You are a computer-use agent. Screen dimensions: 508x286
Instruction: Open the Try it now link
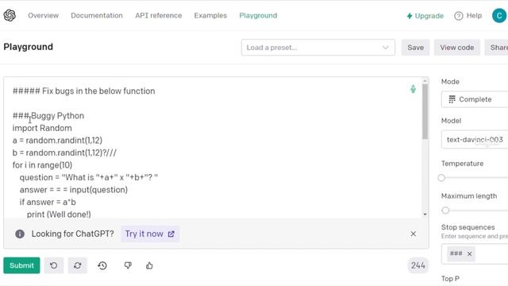coord(150,234)
